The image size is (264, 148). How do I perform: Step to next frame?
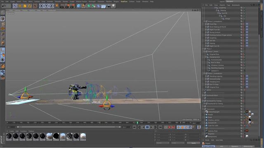151,127
